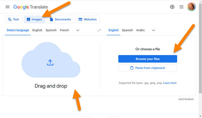
Task: Set source language to French
Action: [64, 30]
